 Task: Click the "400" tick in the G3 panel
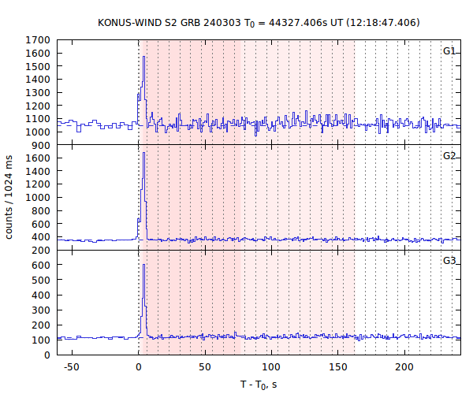pyautogui.click(x=41, y=295)
